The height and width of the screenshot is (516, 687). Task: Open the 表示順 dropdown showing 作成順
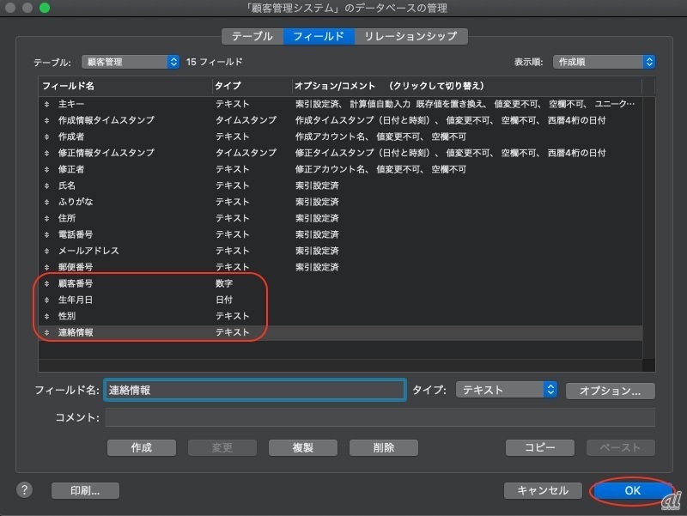604,62
